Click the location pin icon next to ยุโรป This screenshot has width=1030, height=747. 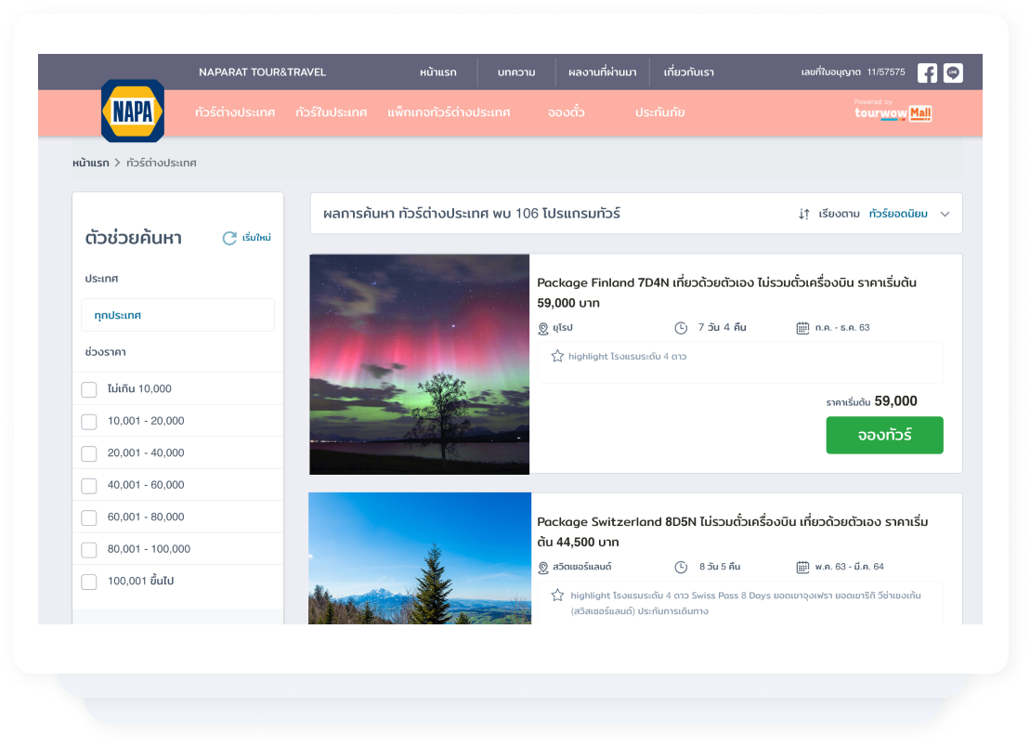click(543, 328)
